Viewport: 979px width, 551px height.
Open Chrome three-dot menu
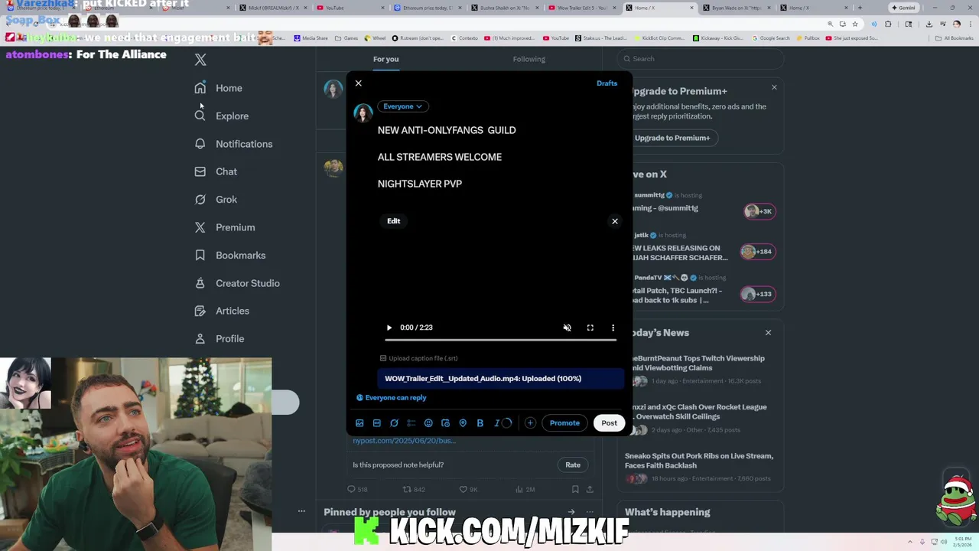[x=971, y=24]
